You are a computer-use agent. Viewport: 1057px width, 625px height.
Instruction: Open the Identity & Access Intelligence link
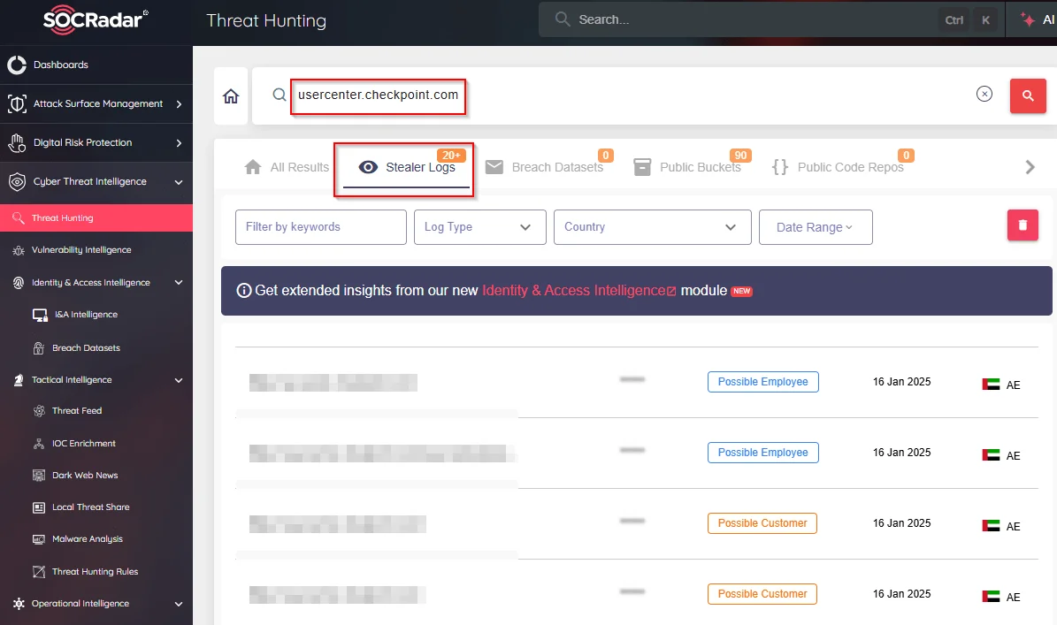click(578, 290)
